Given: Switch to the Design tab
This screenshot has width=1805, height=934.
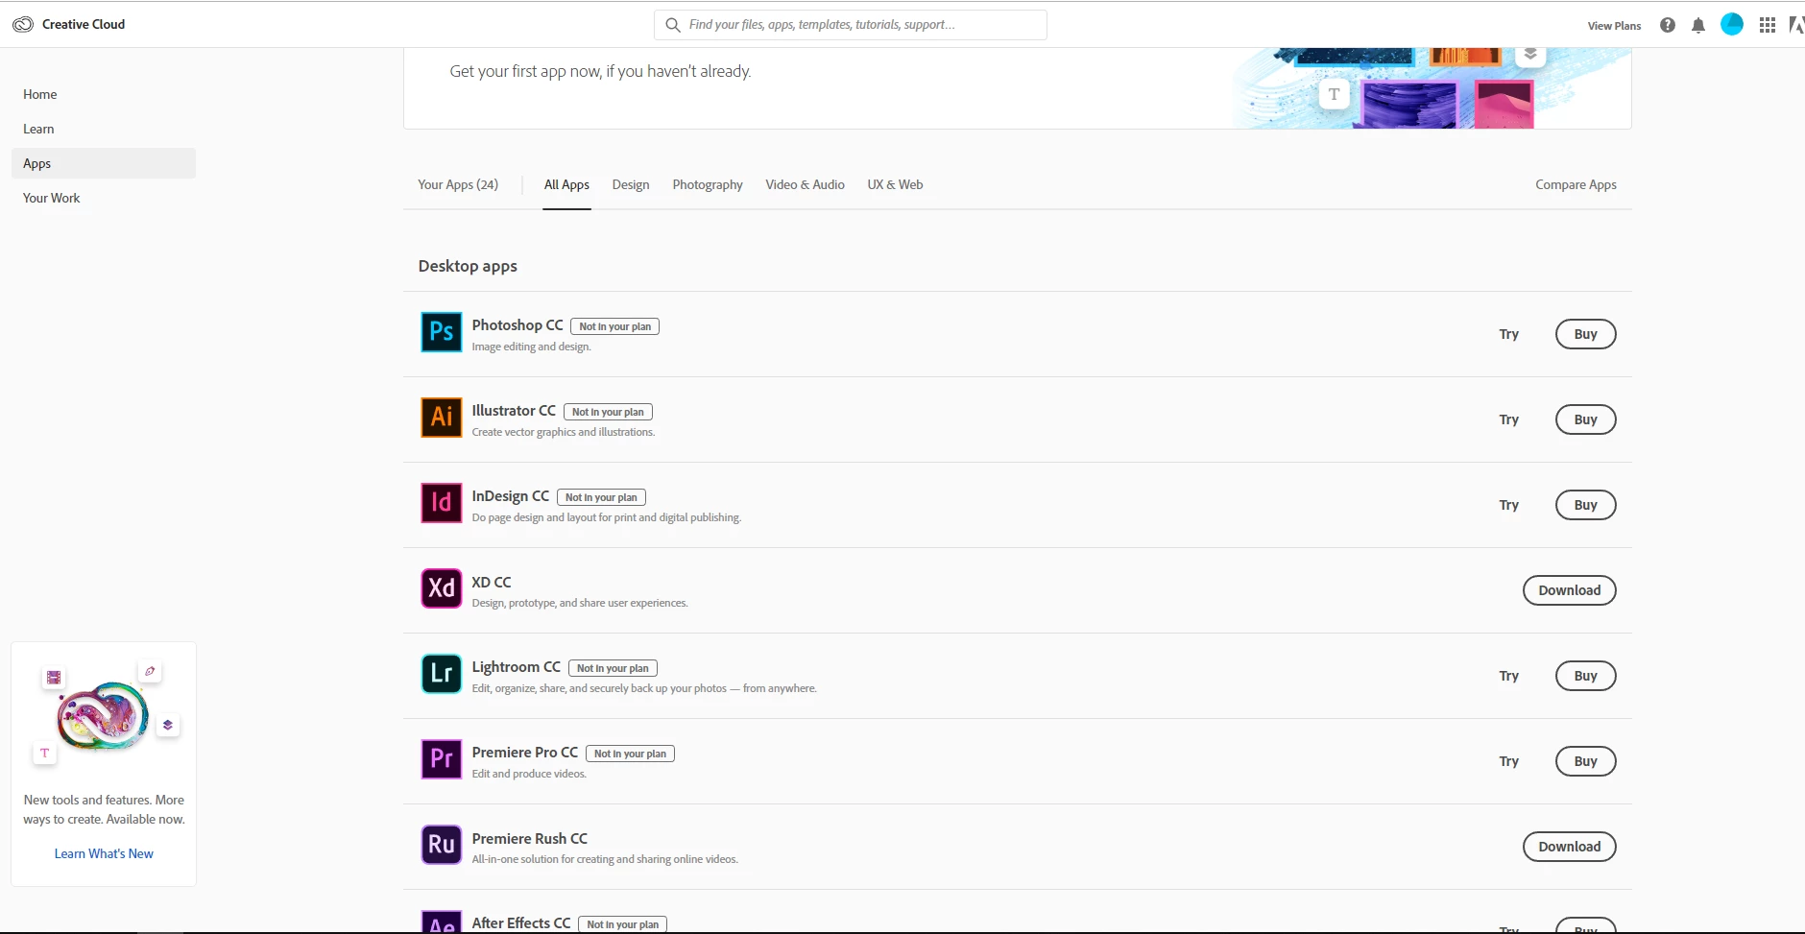Looking at the screenshot, I should tap(631, 184).
